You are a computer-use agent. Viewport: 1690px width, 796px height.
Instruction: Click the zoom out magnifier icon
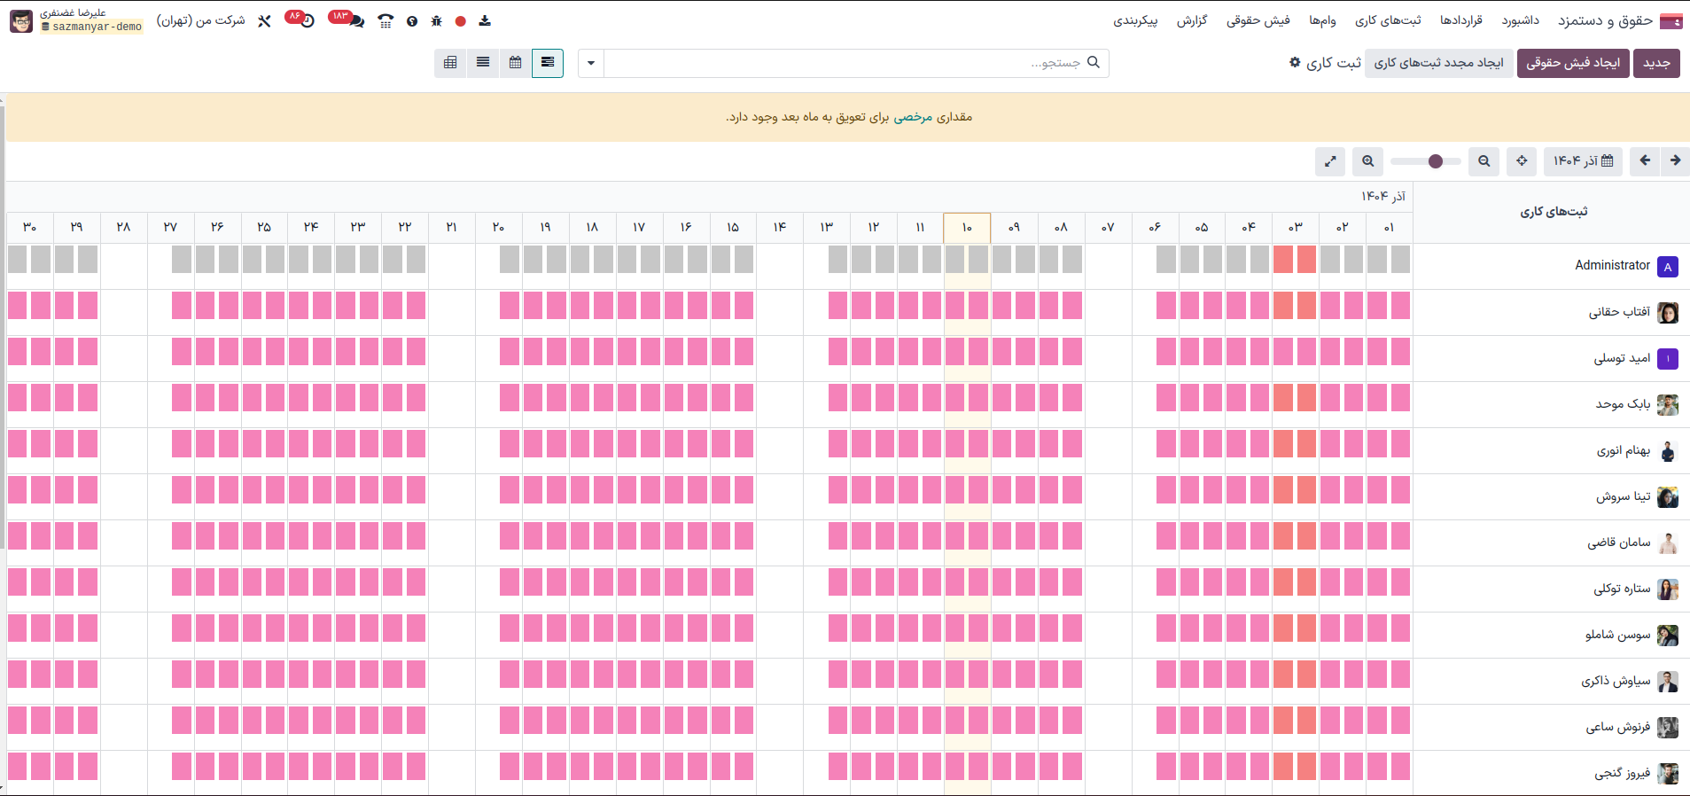click(1484, 161)
